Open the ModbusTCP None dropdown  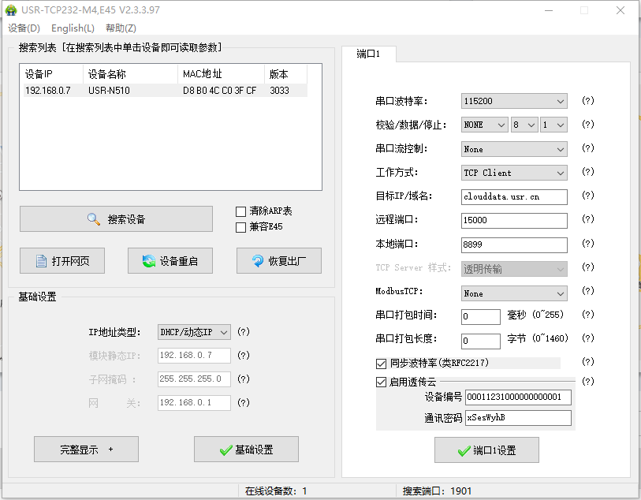point(514,293)
